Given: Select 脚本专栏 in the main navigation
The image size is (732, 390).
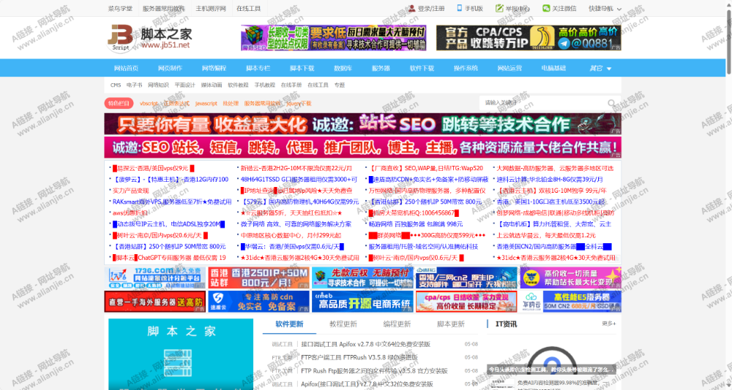Looking at the screenshot, I should (x=258, y=68).
